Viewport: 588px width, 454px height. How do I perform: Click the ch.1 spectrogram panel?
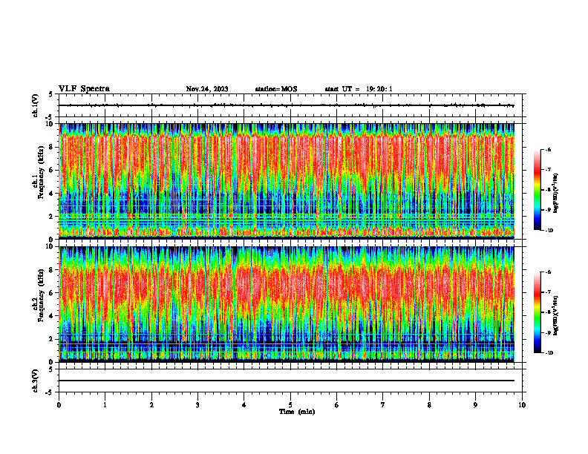pyautogui.click(x=287, y=181)
